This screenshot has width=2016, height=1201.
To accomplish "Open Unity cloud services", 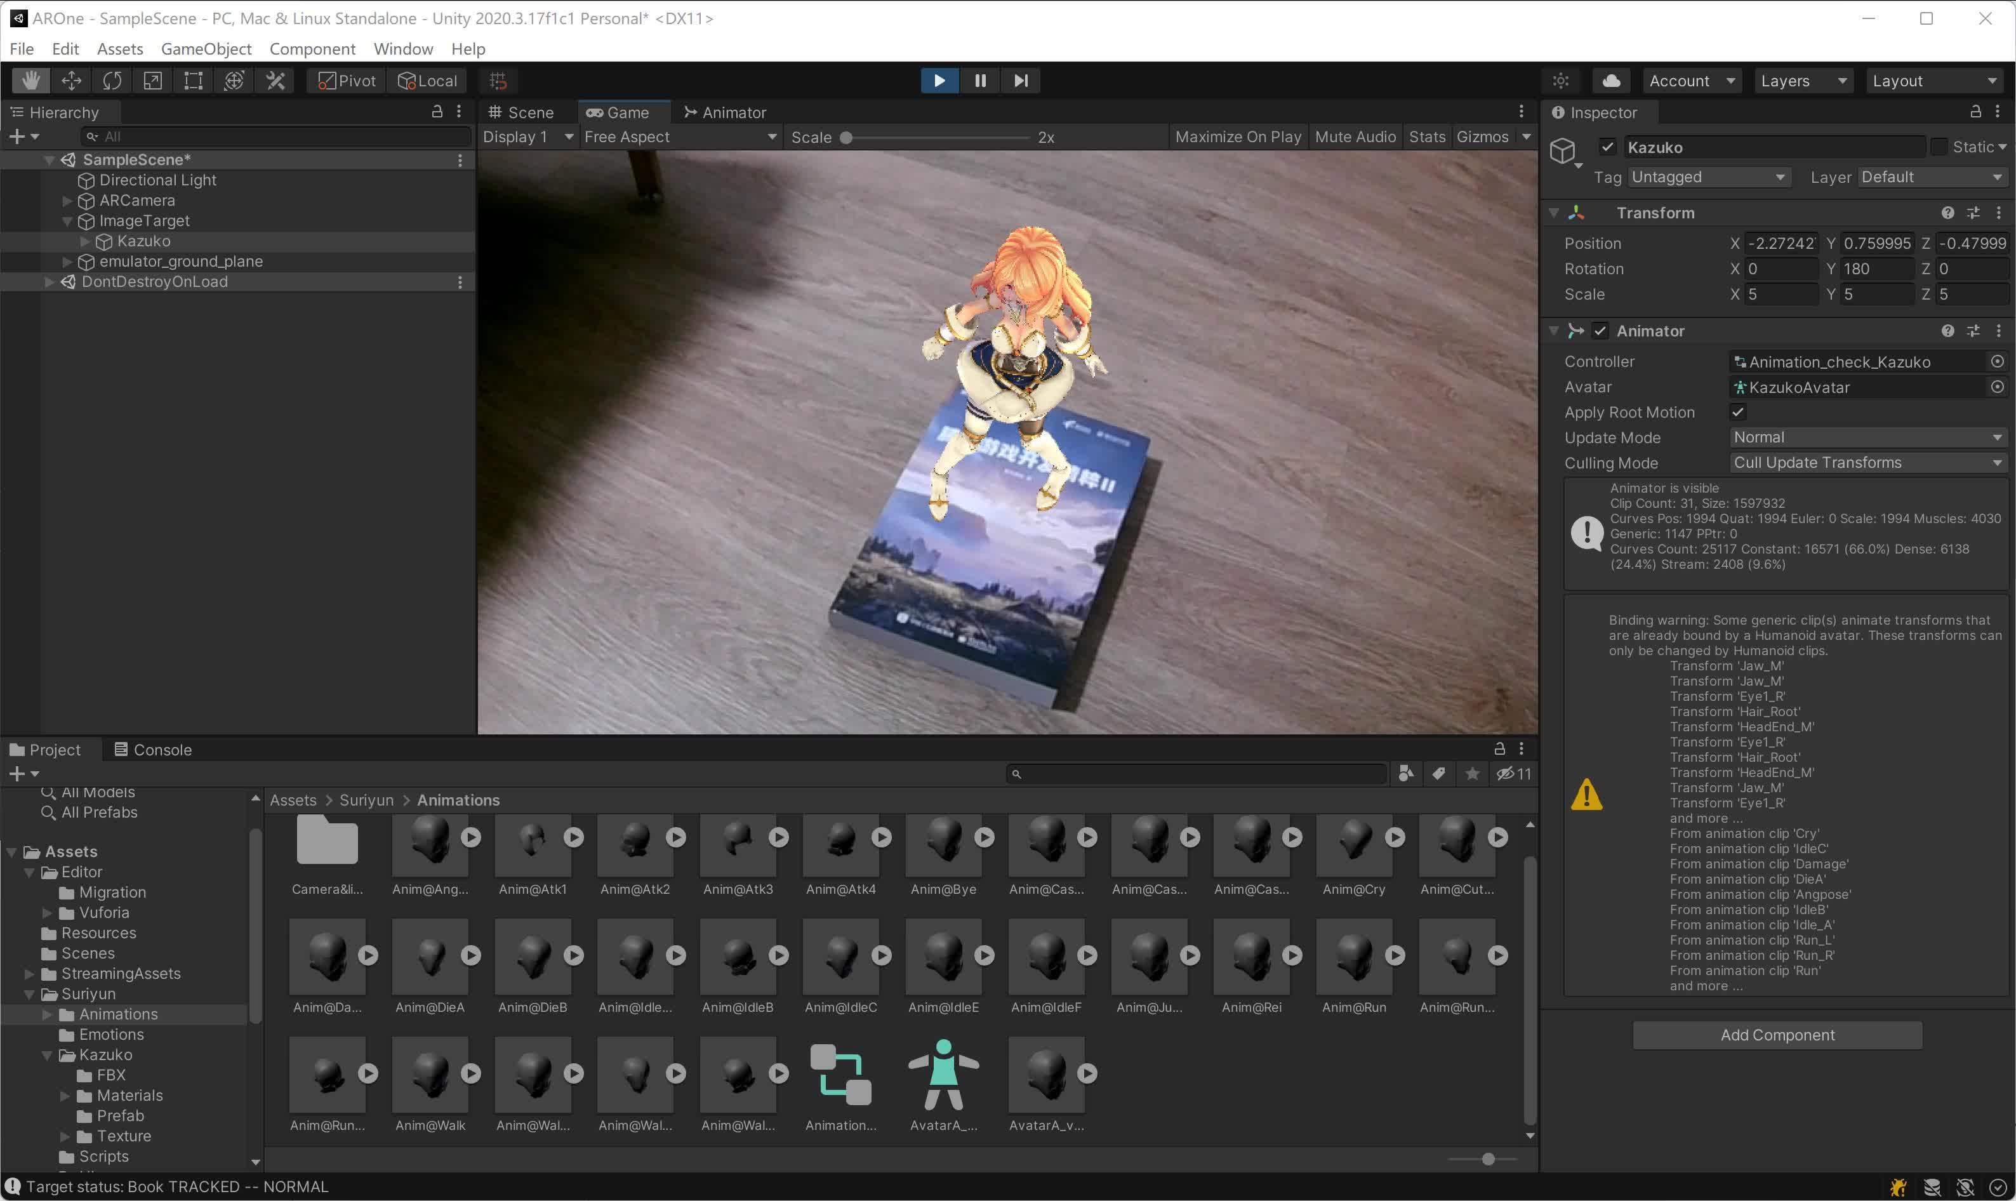I will pyautogui.click(x=1610, y=80).
